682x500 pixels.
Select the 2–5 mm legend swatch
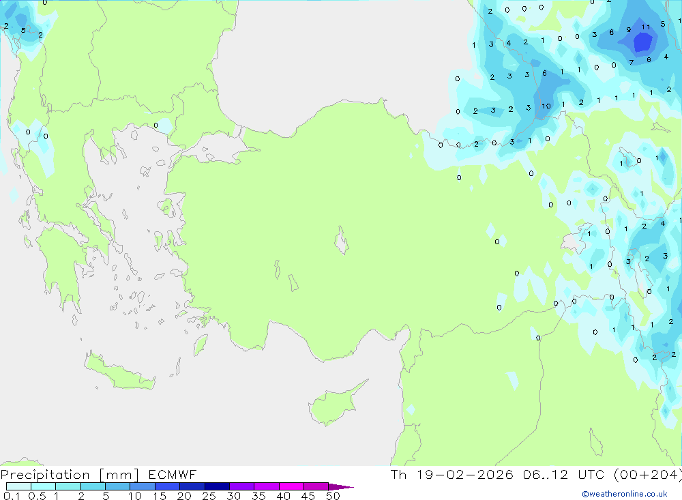[x=93, y=486]
